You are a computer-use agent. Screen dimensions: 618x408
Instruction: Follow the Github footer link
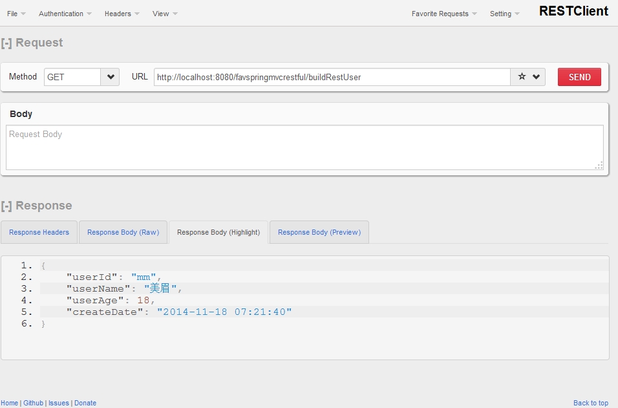(x=34, y=403)
